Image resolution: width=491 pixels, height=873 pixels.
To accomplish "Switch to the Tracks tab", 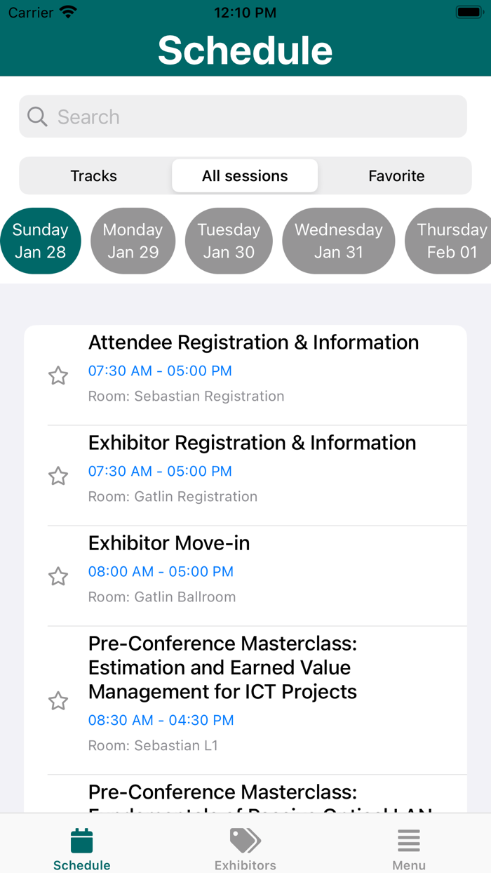I will (93, 175).
